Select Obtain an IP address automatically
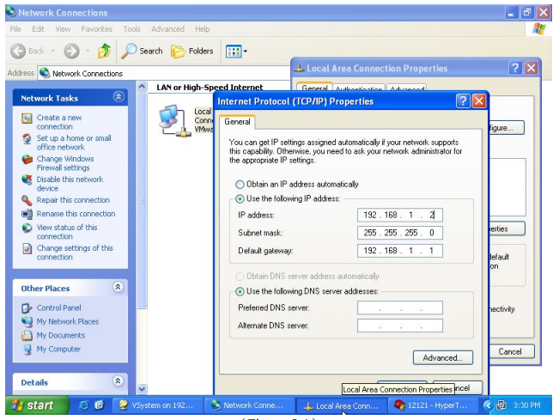The image size is (559, 420). click(240, 185)
